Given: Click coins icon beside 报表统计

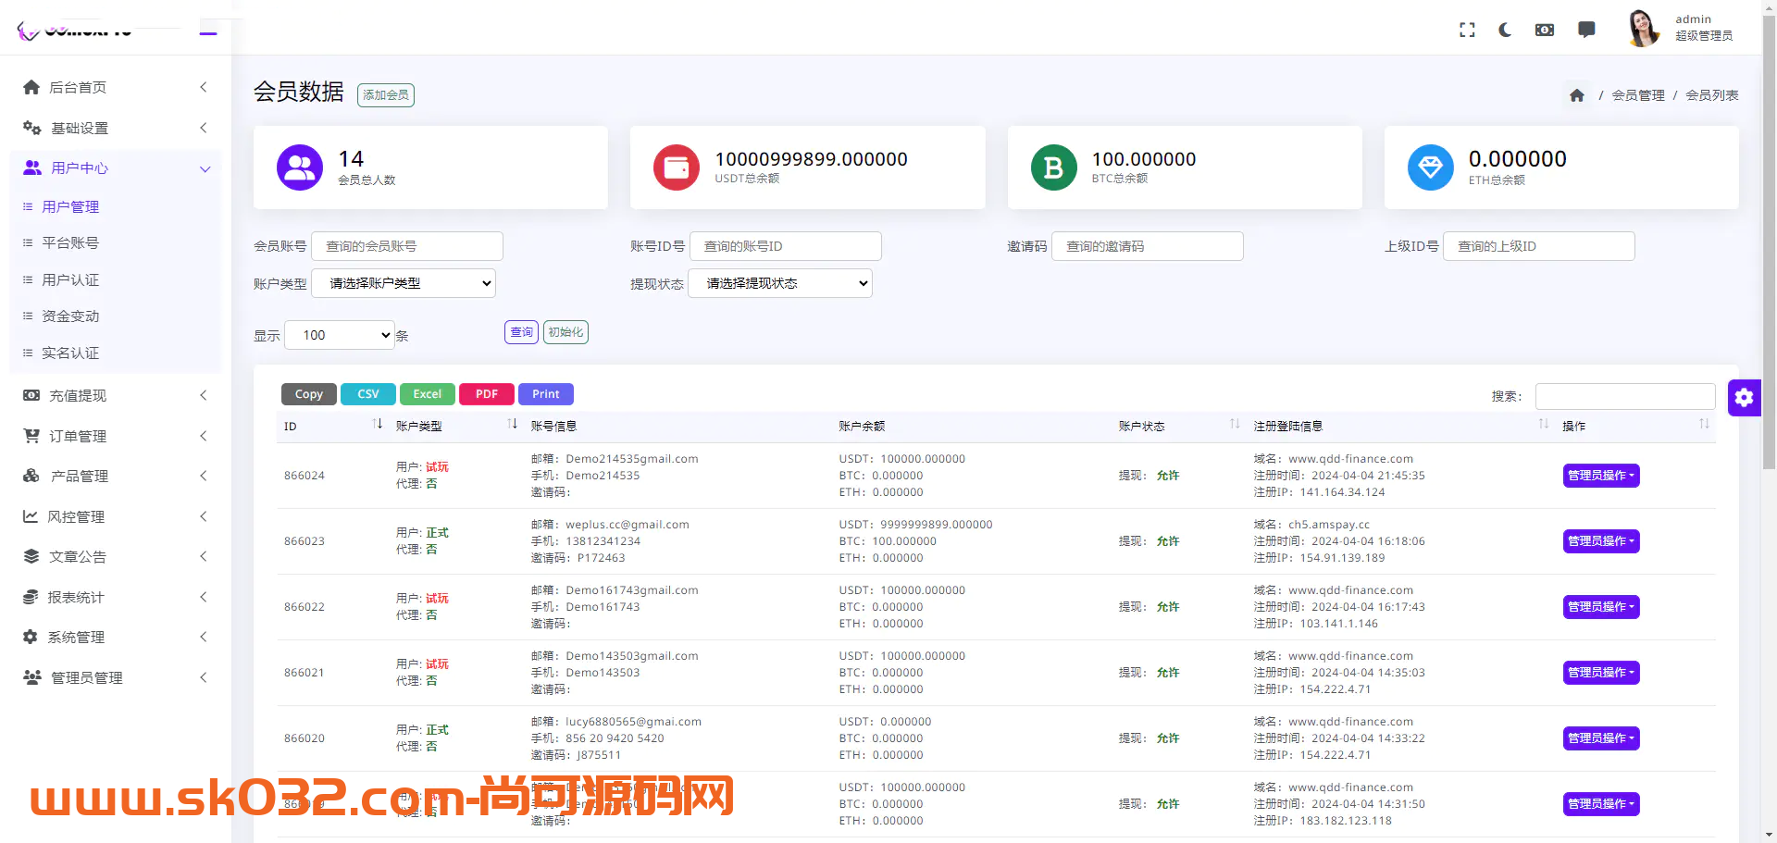Looking at the screenshot, I should click(31, 597).
